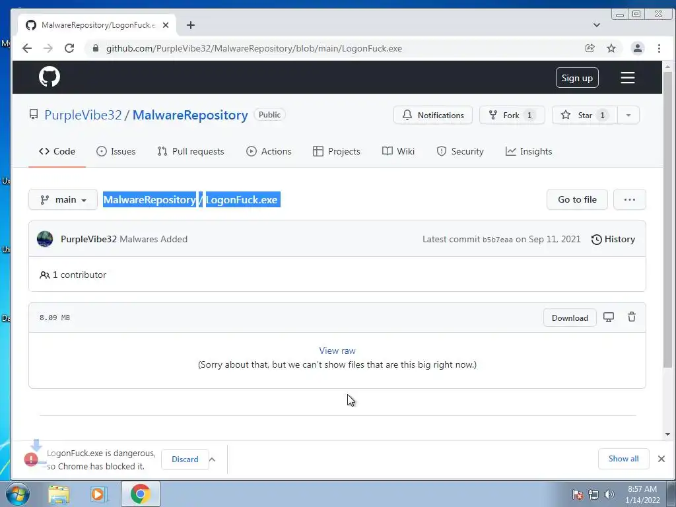676x507 pixels.
Task: Open the main branch dropdown
Action: pyautogui.click(x=63, y=199)
